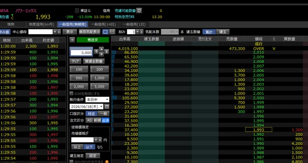Click the double-down arrow beside the quantity field

[96, 52]
